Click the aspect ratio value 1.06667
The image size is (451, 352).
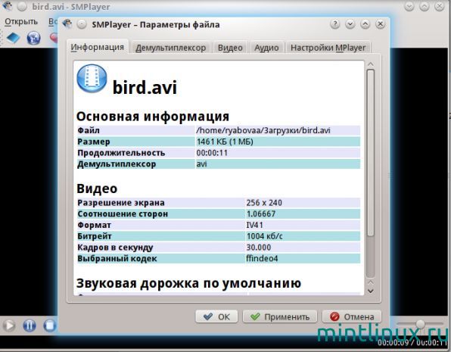[261, 213]
